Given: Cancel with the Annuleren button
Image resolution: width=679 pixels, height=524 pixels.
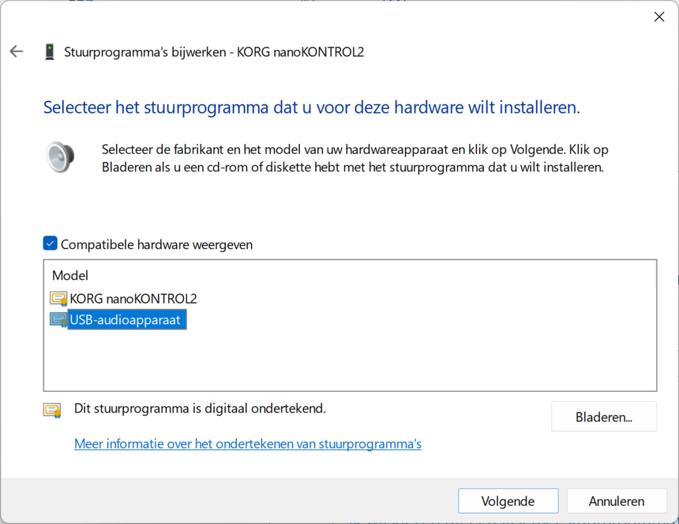Looking at the screenshot, I should pyautogui.click(x=617, y=501).
